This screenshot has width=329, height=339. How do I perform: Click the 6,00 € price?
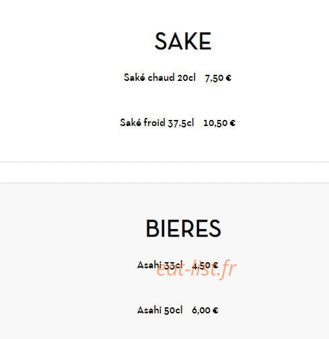[205, 310]
